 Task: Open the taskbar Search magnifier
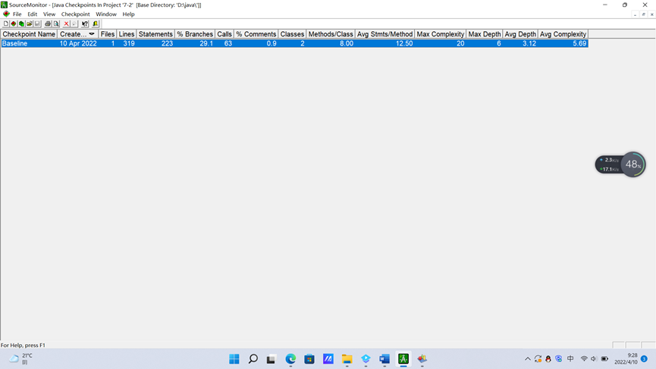253,359
